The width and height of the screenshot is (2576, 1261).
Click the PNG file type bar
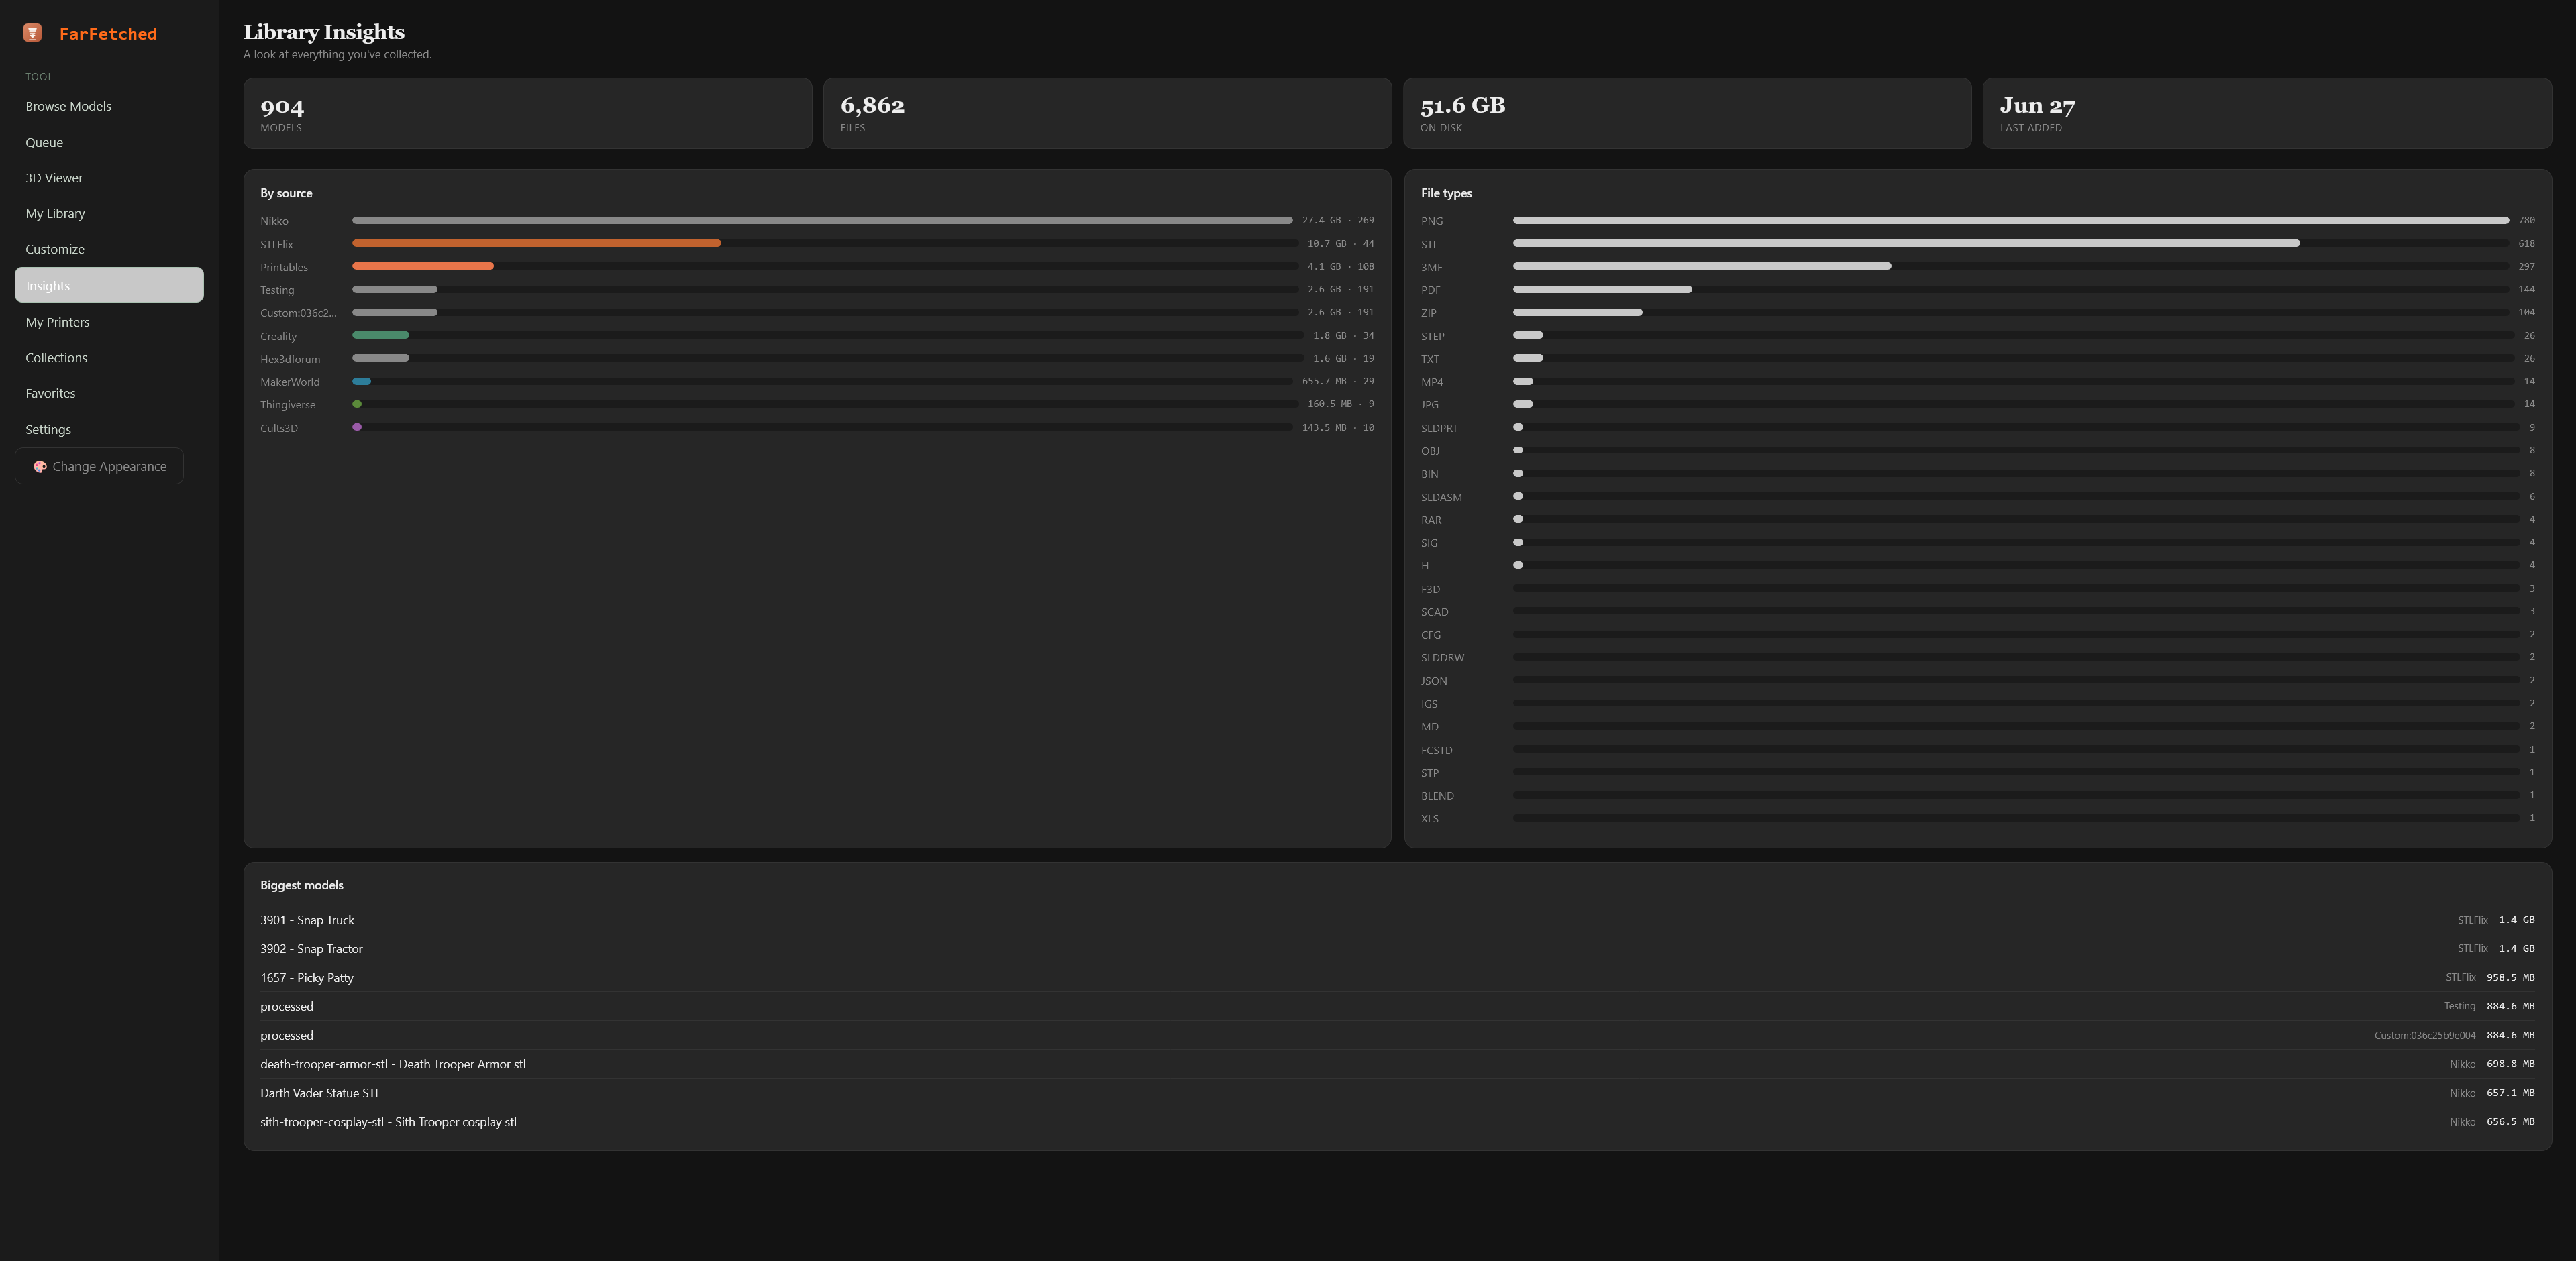(x=2011, y=220)
